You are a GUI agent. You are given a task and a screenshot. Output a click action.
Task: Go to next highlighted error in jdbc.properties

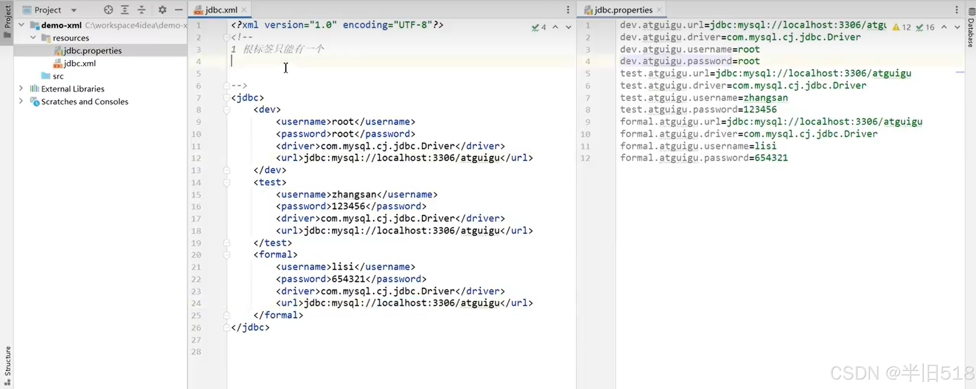[x=957, y=27]
